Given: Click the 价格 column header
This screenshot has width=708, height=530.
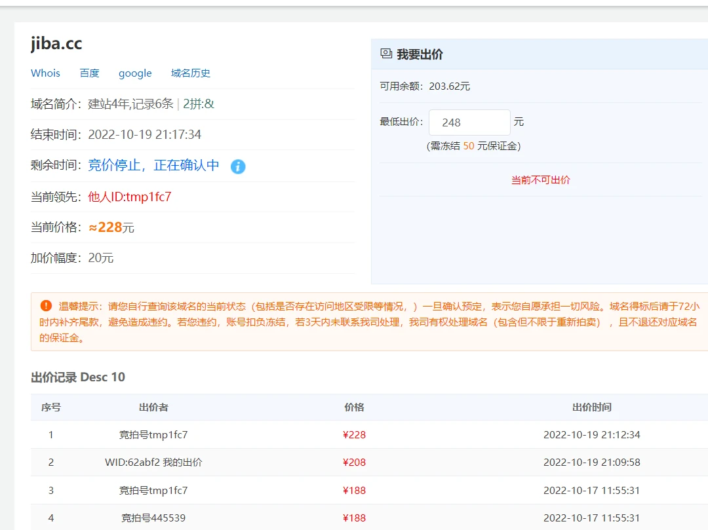Looking at the screenshot, I should pos(354,407).
